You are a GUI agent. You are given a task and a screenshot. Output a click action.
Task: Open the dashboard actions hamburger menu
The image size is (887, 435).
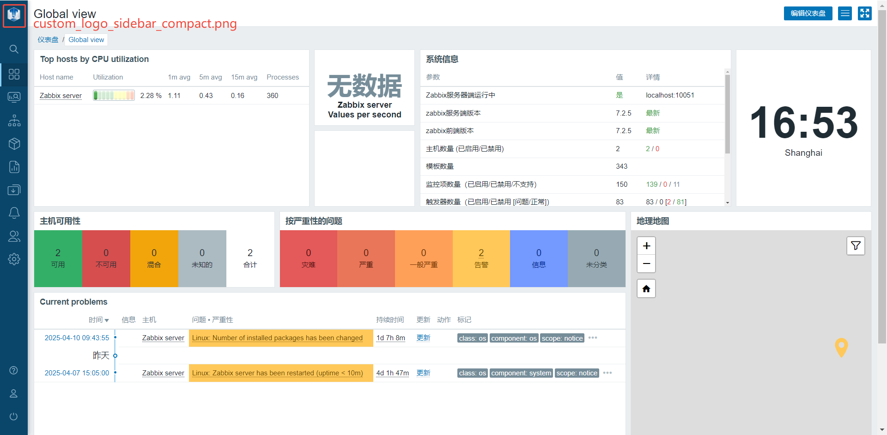pyautogui.click(x=845, y=13)
